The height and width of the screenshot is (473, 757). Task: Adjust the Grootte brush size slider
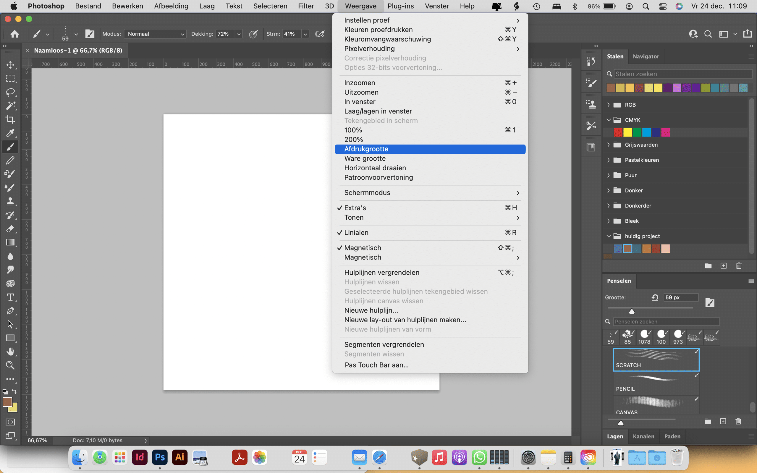[x=632, y=311]
